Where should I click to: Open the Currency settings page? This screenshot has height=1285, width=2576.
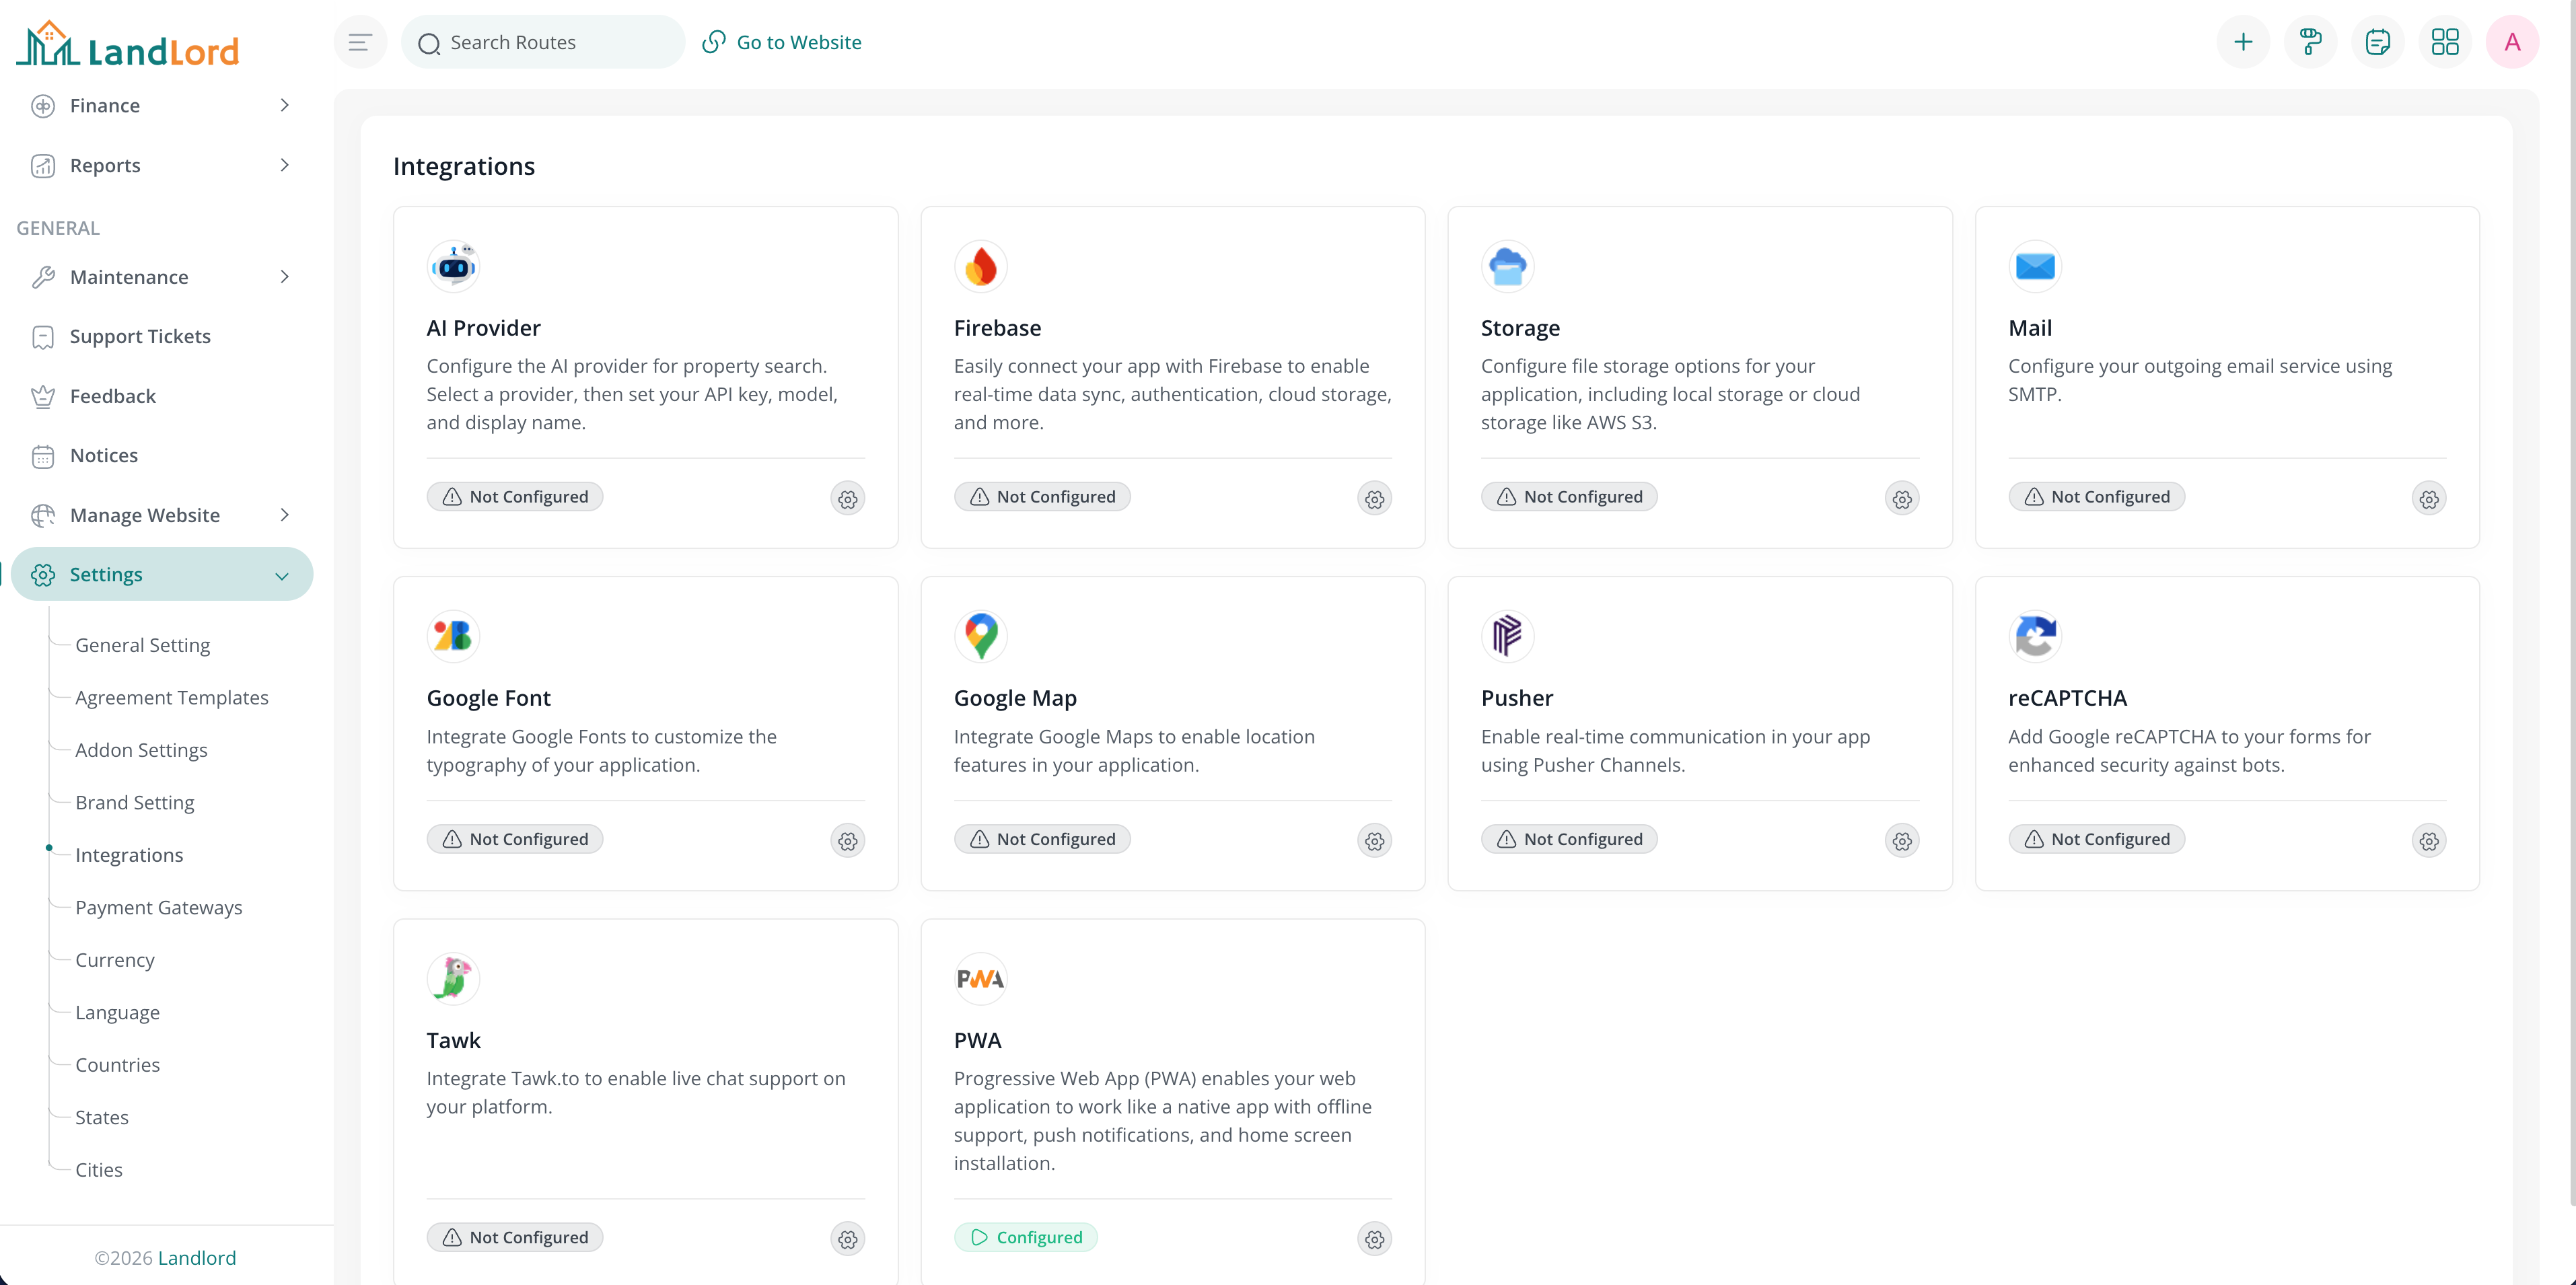[115, 960]
